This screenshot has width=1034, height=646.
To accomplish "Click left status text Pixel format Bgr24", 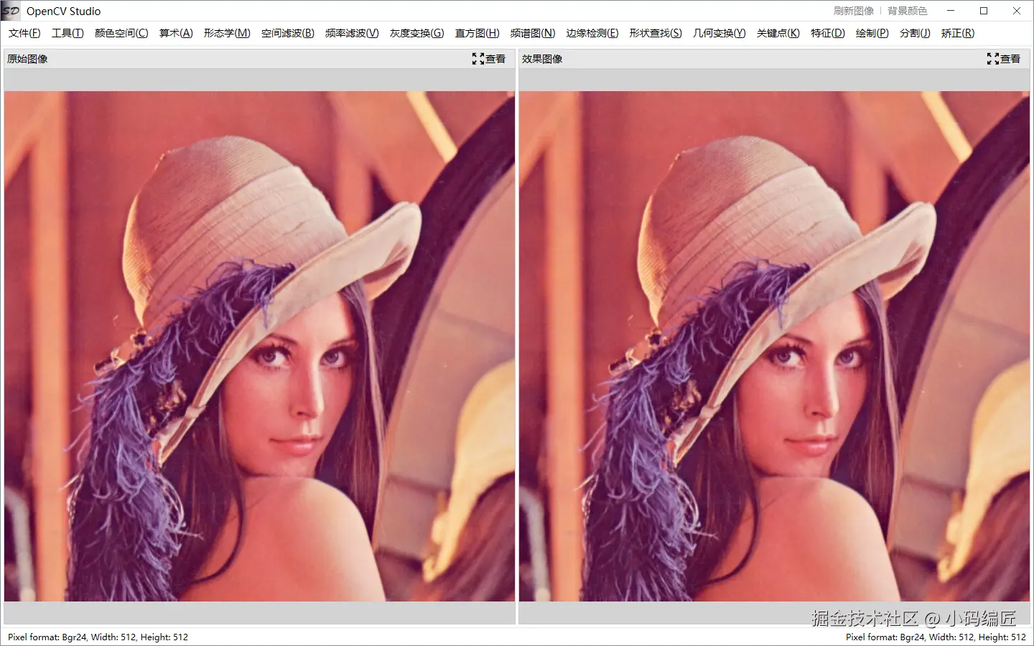I will 98,637.
